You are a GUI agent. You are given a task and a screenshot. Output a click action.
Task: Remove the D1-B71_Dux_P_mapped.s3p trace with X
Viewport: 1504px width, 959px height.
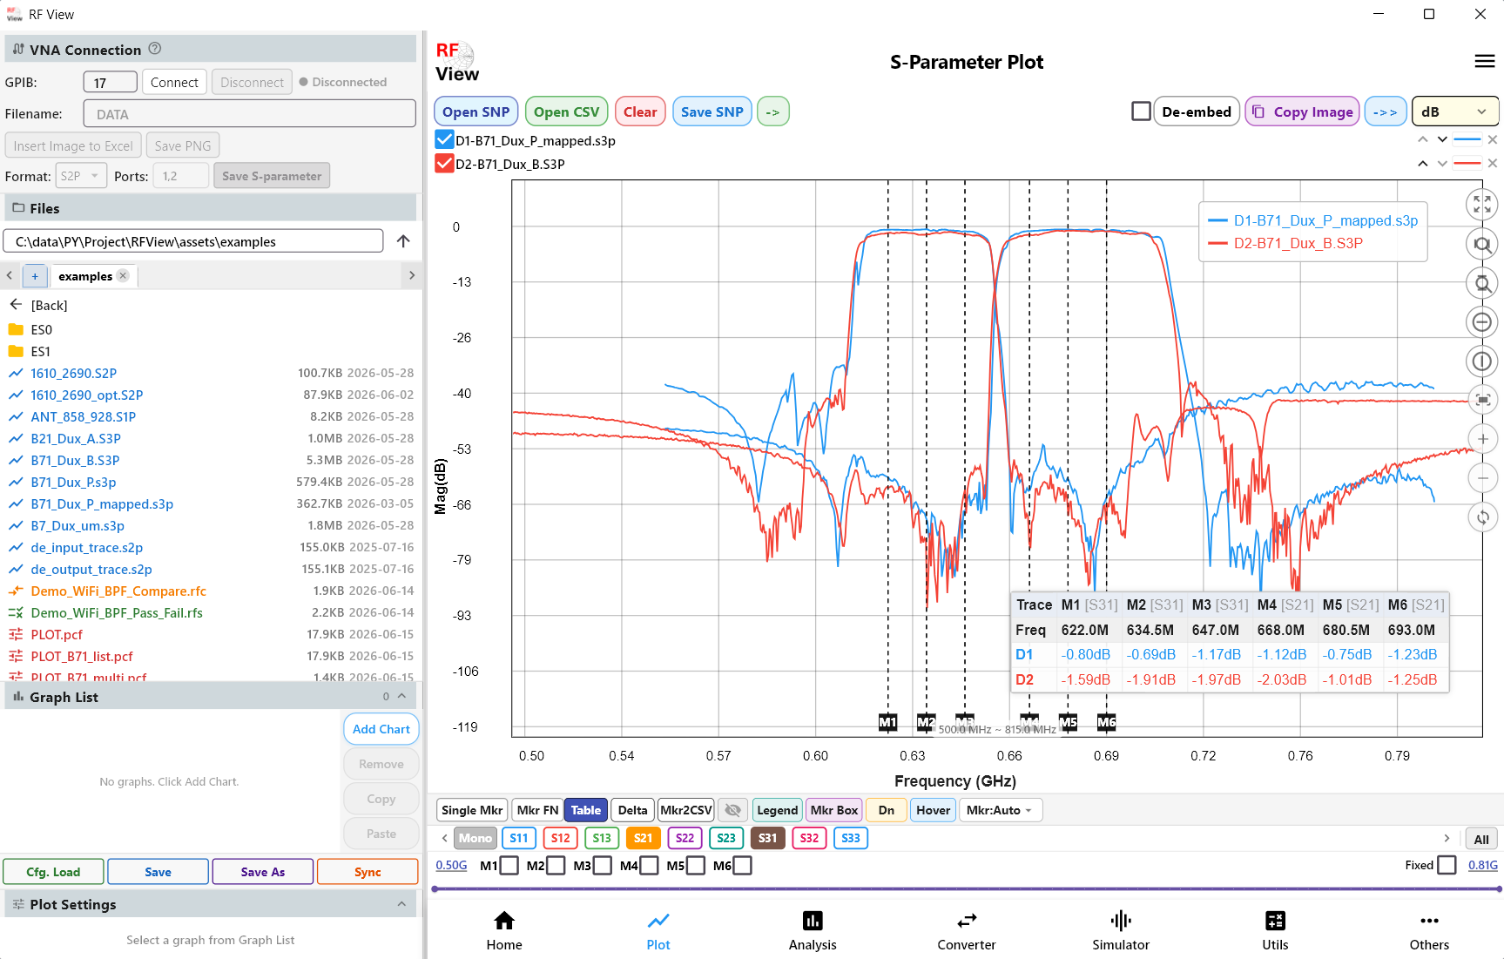(1492, 140)
